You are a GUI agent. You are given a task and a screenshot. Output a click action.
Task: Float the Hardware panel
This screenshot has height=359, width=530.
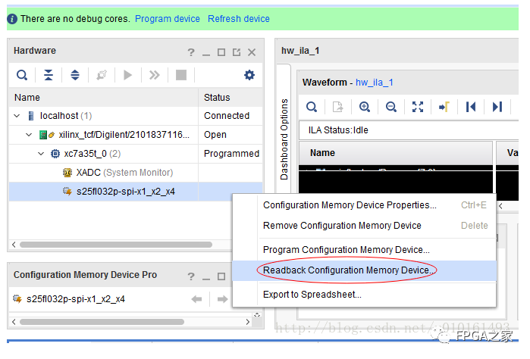point(237,52)
